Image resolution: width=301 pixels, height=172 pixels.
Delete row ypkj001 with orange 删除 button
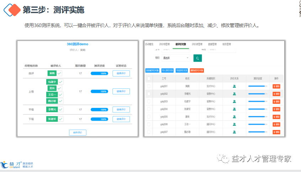[276, 86]
